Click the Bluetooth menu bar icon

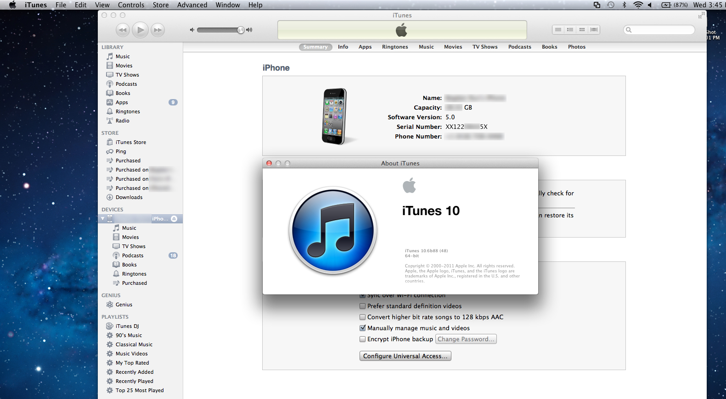pos(624,5)
